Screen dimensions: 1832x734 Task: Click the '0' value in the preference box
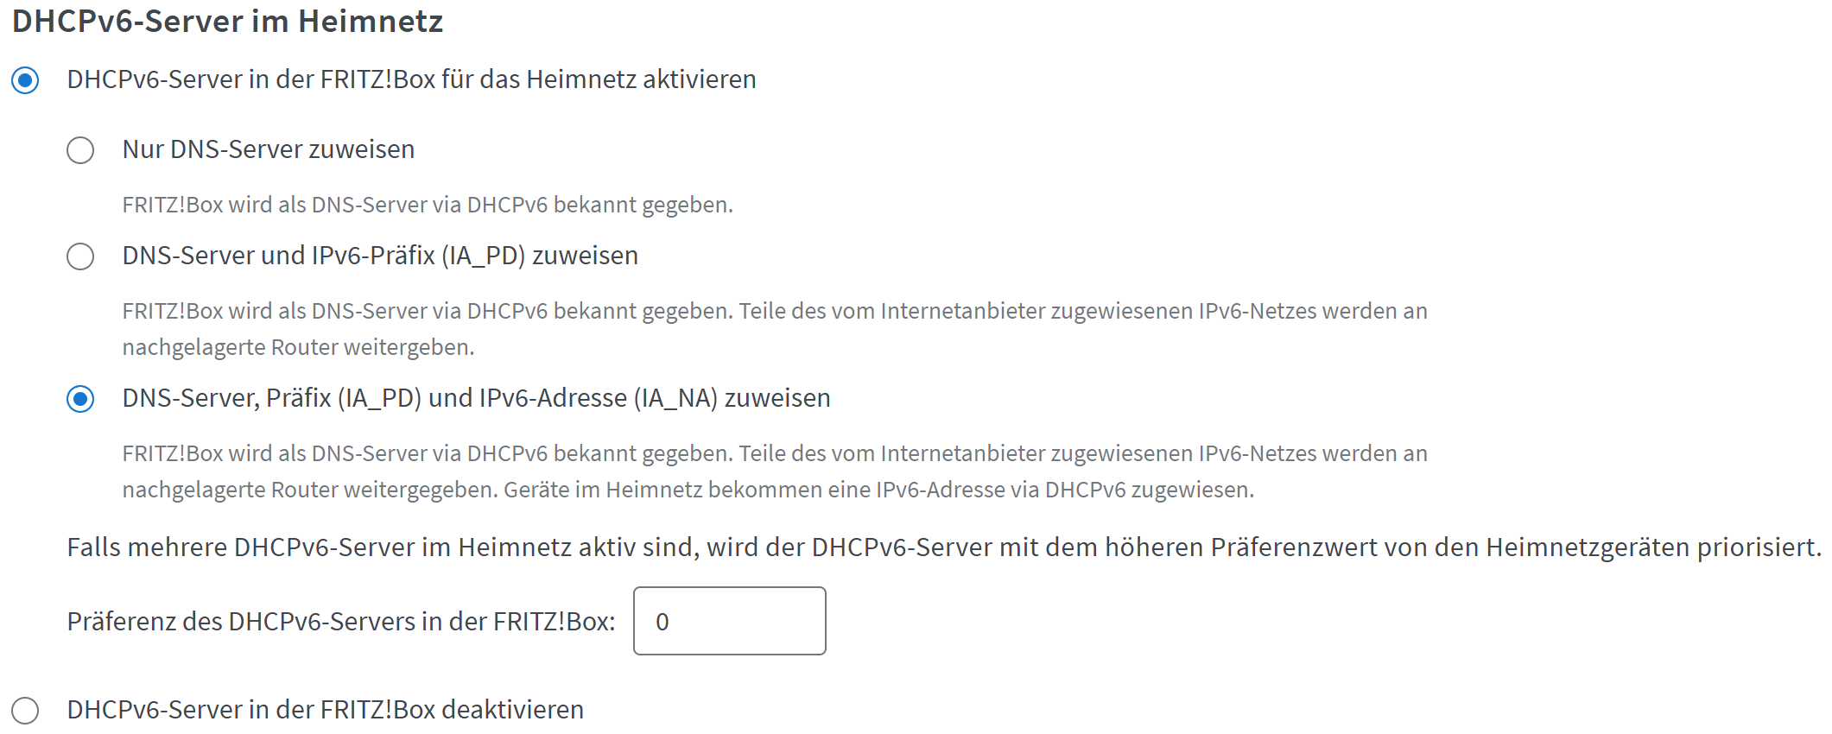[662, 622]
